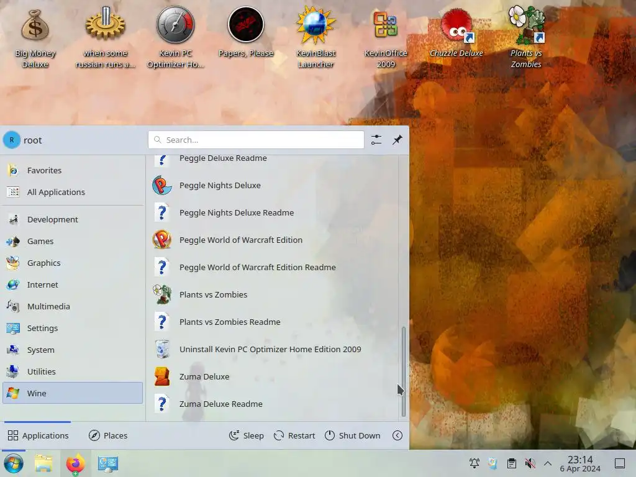Open the Settings category
This screenshot has height=477, width=636.
pyautogui.click(x=73, y=328)
